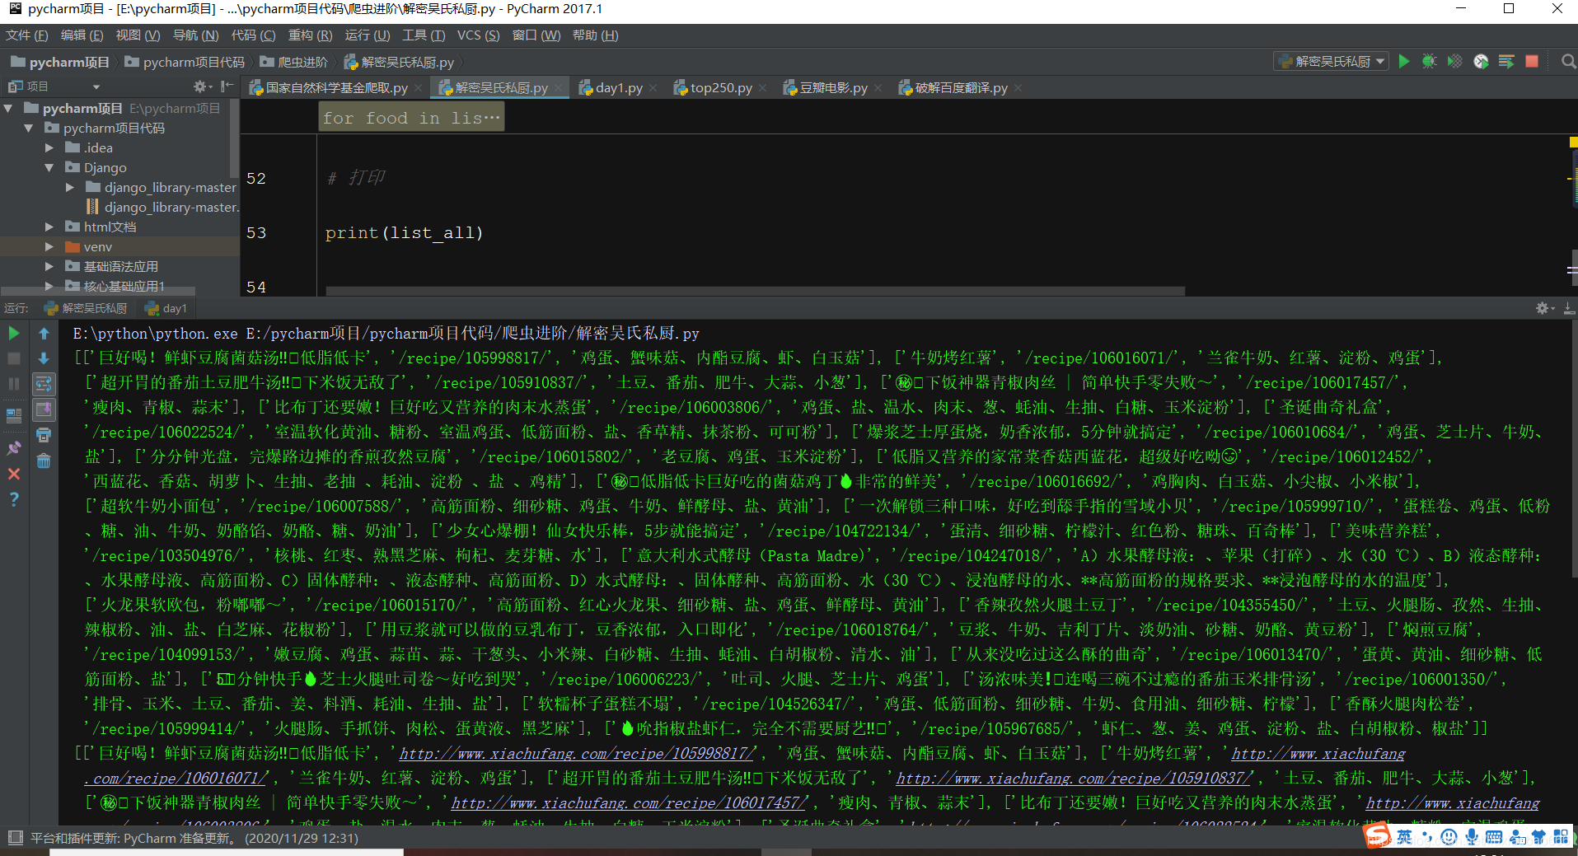This screenshot has width=1578, height=856.
Task: Collapse the Django folder
Action: coord(49,167)
